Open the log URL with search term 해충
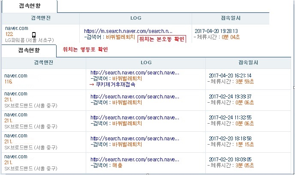This screenshot has height=175, width=295. (135, 160)
